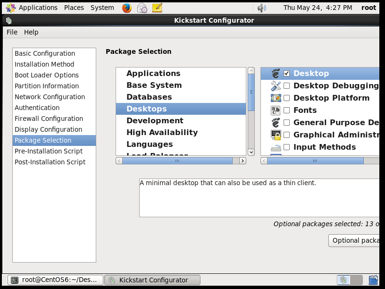Open the System menu
Viewport: 385px width, 289px height.
(102, 8)
